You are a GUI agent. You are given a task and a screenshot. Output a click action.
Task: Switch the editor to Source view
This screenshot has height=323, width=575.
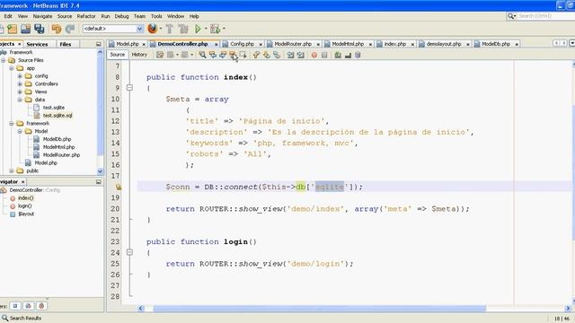[x=118, y=55]
